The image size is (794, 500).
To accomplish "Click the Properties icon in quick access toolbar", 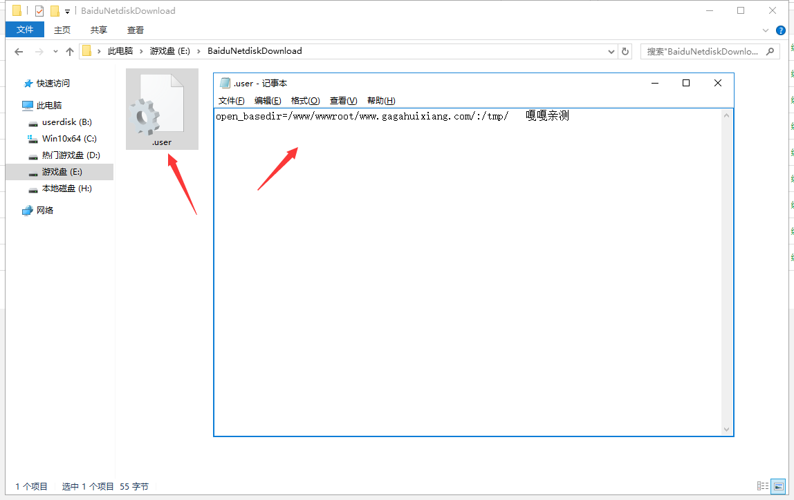I will click(39, 10).
